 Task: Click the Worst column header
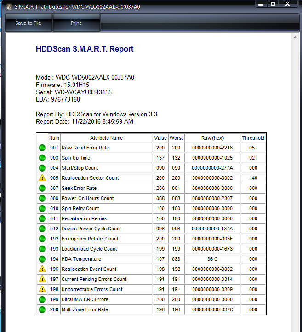pyautogui.click(x=176, y=138)
